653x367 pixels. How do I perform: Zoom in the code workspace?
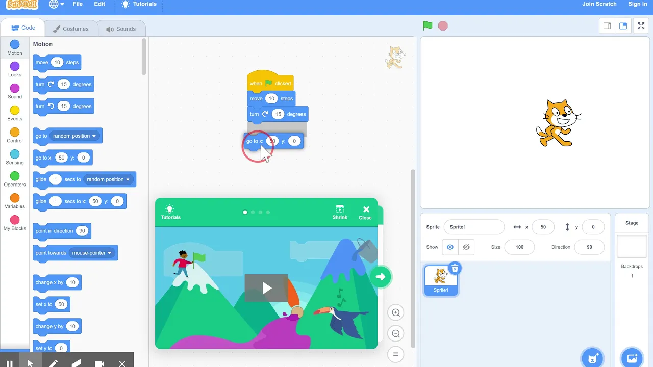[396, 313]
